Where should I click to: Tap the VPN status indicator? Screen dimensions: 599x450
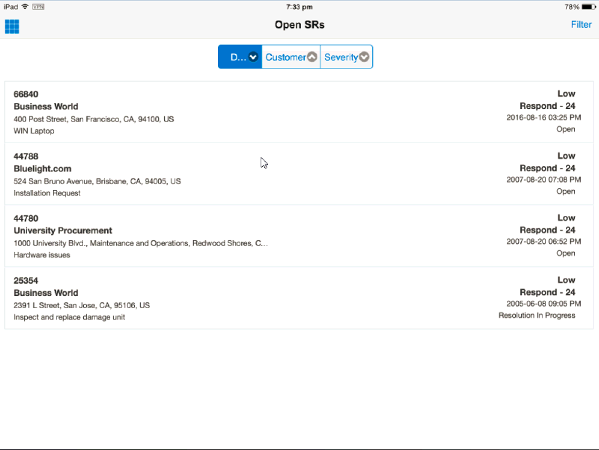tap(38, 7)
